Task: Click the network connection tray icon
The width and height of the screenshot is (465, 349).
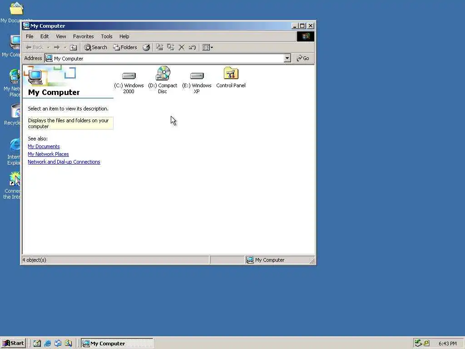Action: [x=418, y=343]
